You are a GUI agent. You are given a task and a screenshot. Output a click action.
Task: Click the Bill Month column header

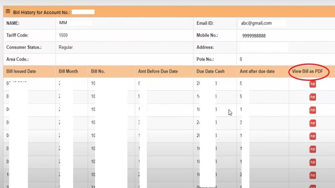click(68, 71)
